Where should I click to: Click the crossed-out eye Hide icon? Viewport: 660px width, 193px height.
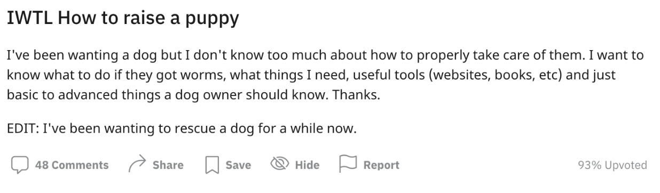click(x=279, y=165)
